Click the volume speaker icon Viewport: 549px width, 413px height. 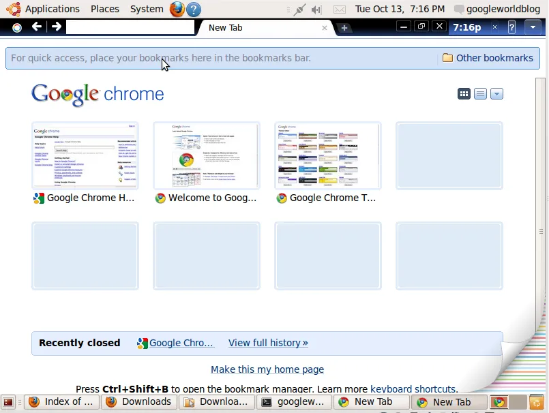click(x=316, y=10)
